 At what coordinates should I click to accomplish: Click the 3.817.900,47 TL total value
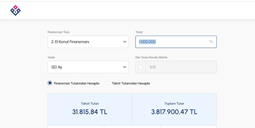click(x=174, y=112)
